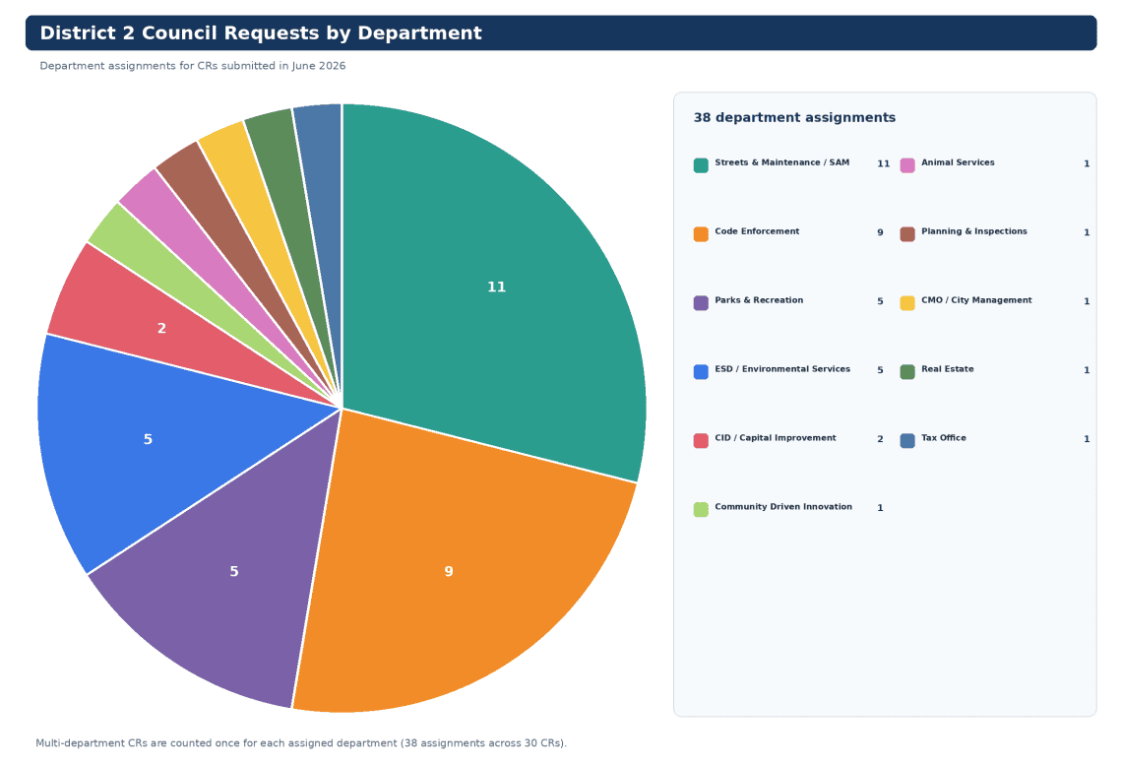The width and height of the screenshot is (1122, 765).
Task: Select 'Code Enforcement' legend label
Action: 757,231
